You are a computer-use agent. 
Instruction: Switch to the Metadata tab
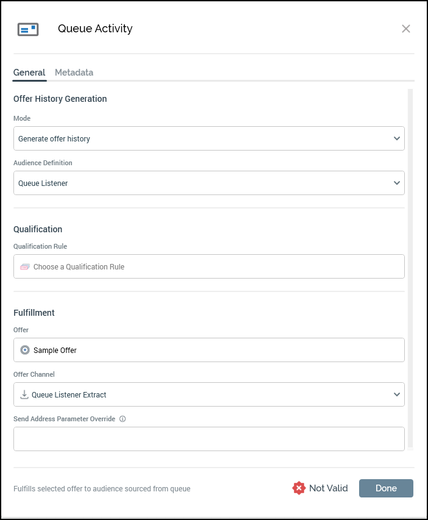74,72
